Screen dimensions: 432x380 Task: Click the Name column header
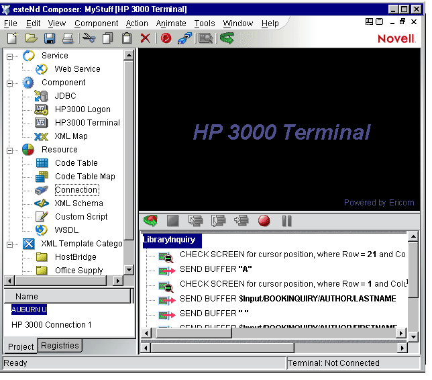68,297
